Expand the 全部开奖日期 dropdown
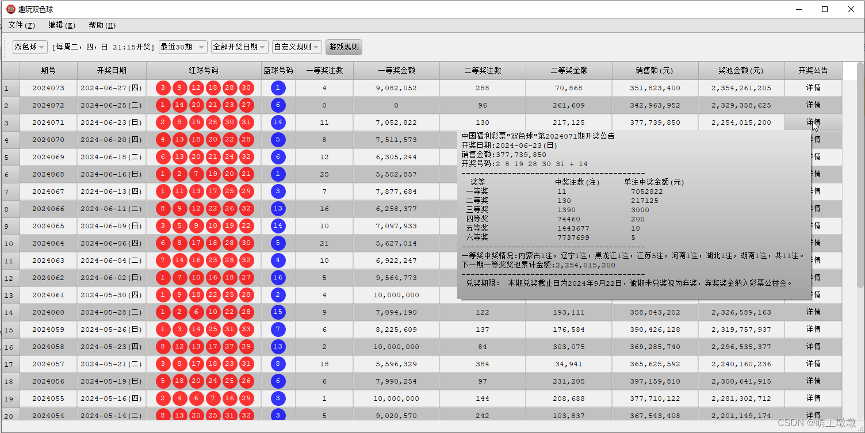The height and width of the screenshot is (433, 865). coord(239,47)
